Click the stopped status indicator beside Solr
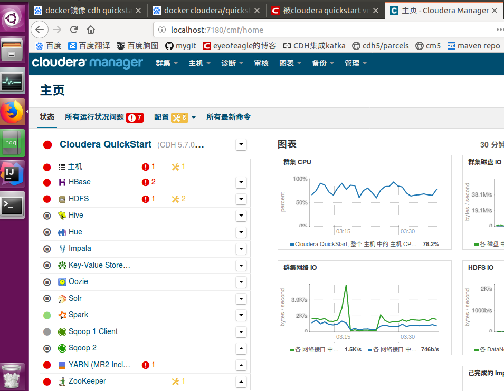 pyautogui.click(x=47, y=298)
